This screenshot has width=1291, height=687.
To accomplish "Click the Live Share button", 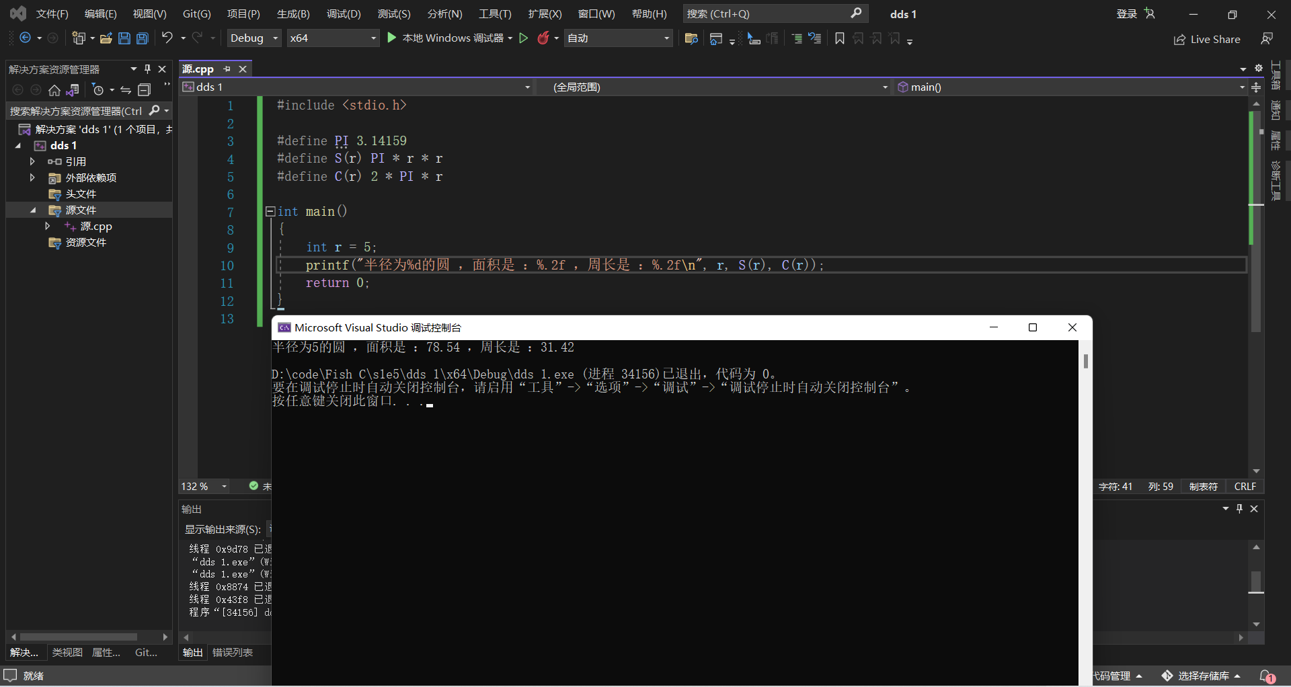I will tap(1207, 40).
